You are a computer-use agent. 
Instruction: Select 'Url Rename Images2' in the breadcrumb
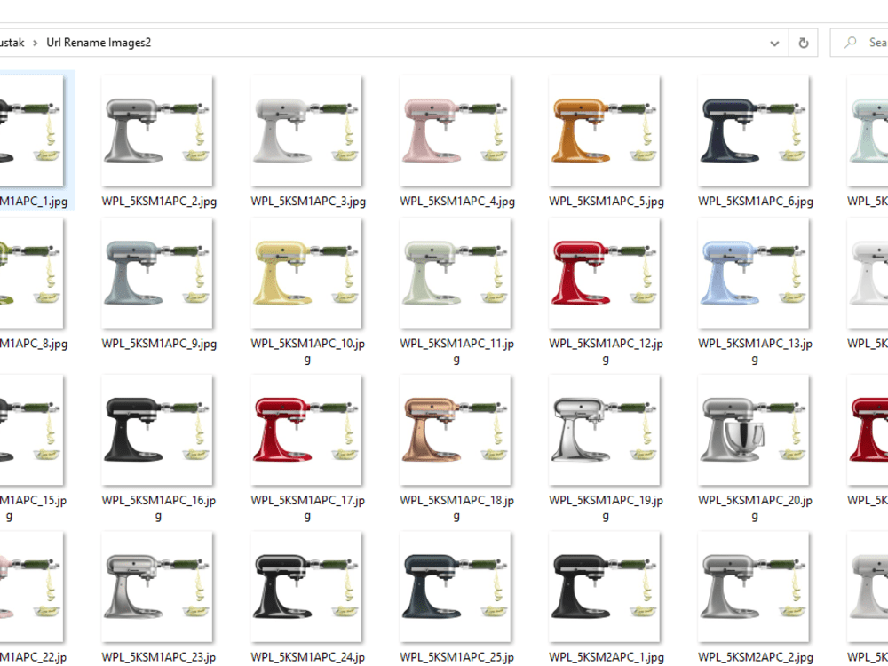(99, 43)
